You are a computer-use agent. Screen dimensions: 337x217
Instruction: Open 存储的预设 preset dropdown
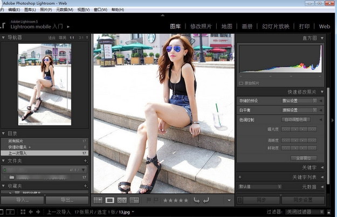tap(299, 101)
